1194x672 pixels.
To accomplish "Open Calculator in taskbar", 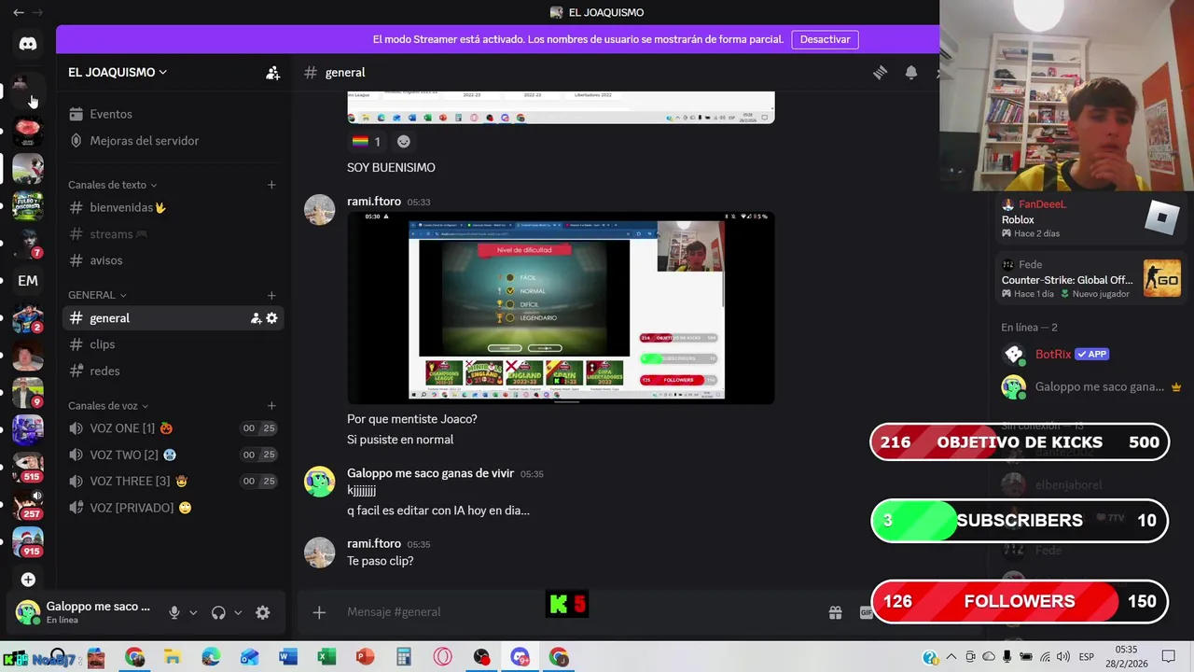I will pos(403,658).
